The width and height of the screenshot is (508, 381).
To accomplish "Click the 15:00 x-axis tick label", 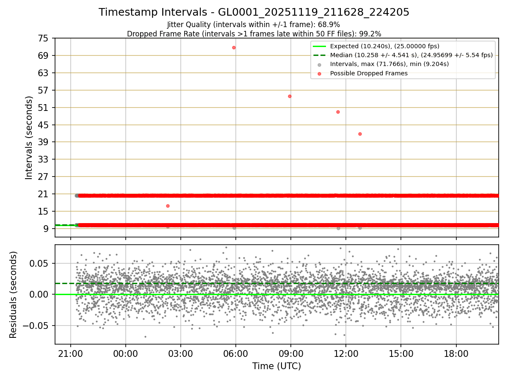I will (401, 353).
